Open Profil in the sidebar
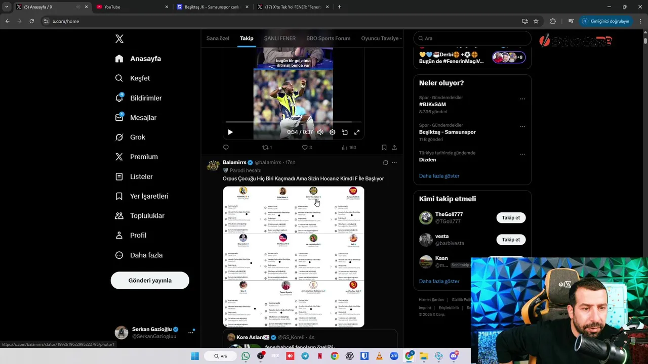Screen dimensions: 648x364 pos(131,236)
